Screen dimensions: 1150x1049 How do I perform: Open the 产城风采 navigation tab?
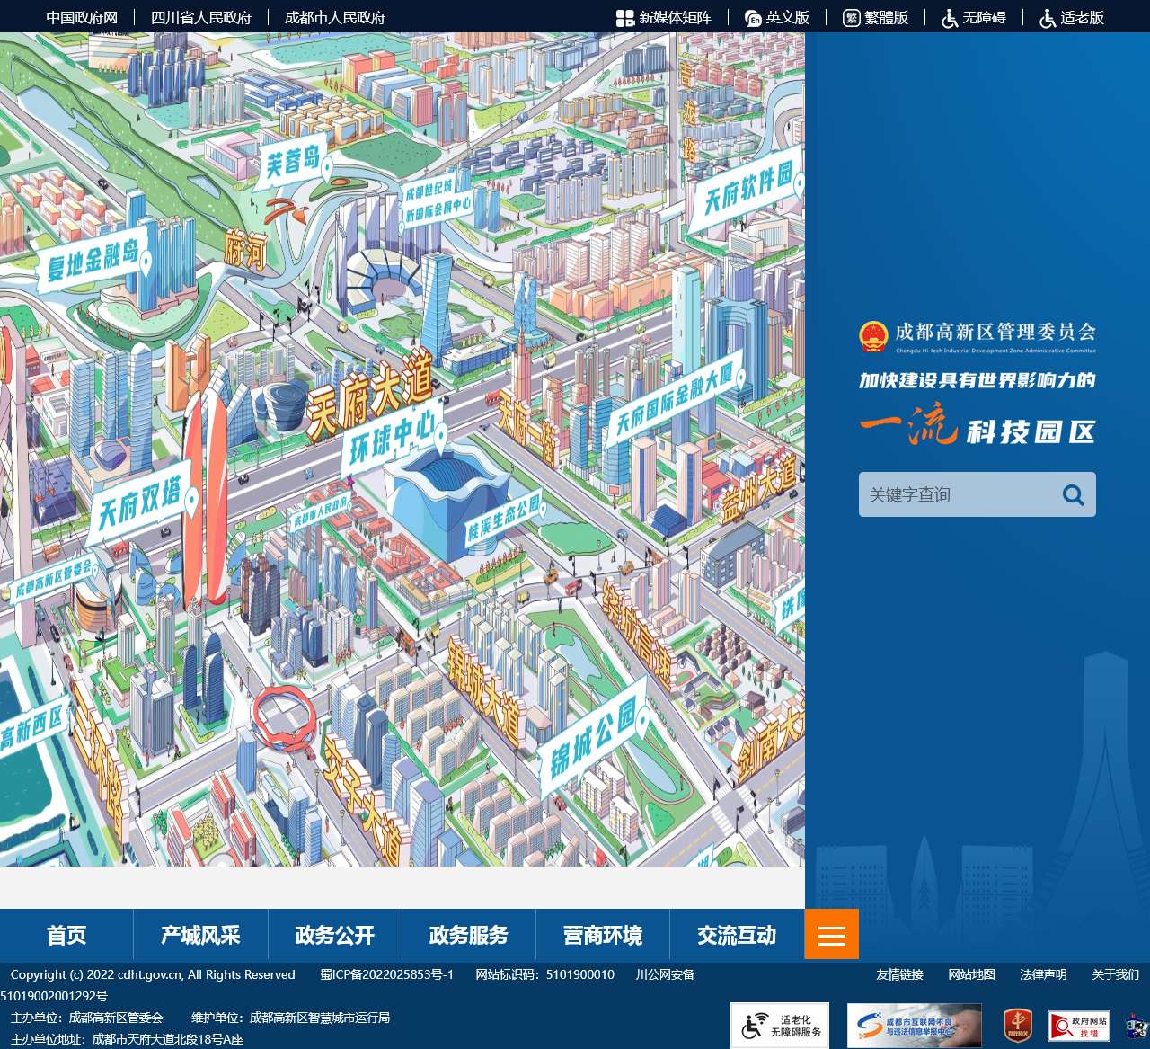point(200,935)
